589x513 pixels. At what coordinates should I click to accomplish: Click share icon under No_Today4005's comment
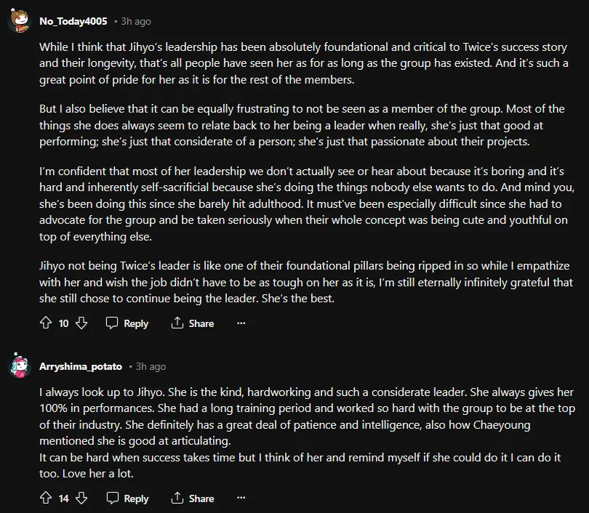pyautogui.click(x=177, y=323)
